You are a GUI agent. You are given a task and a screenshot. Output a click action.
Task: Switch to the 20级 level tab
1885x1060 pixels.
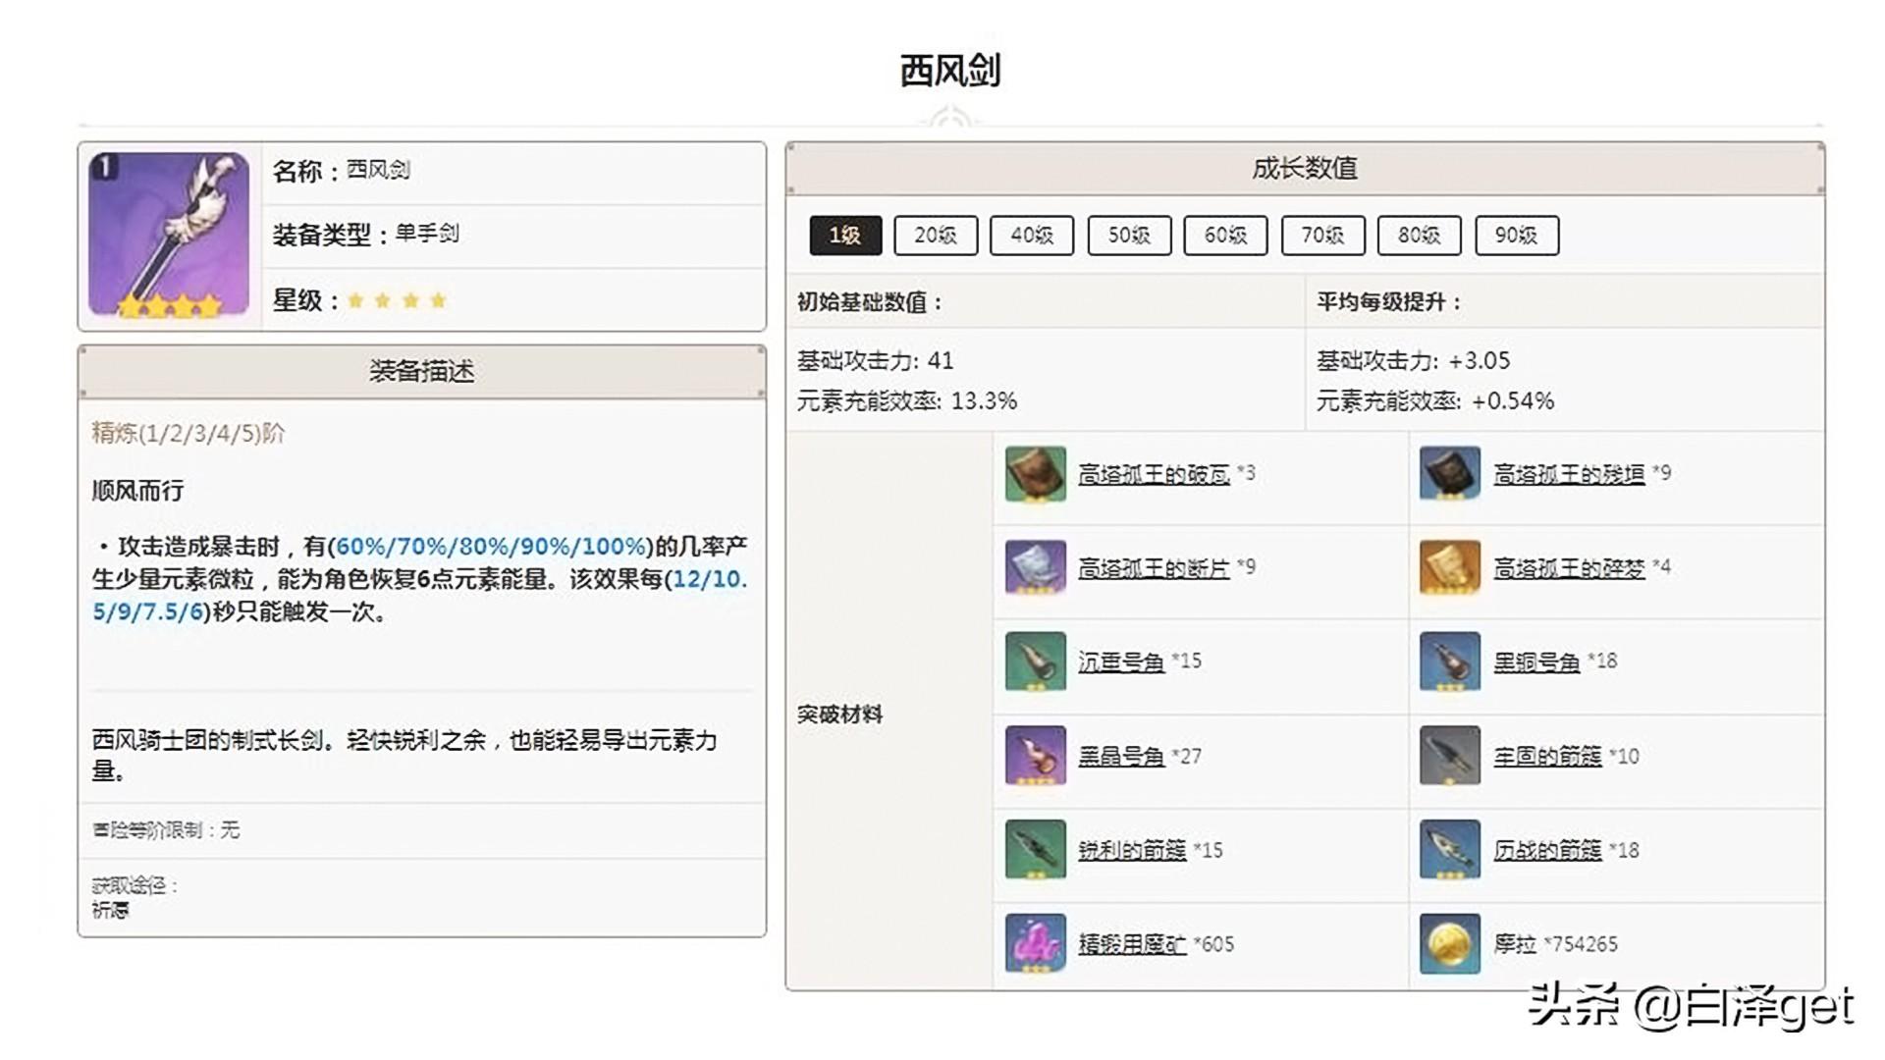tap(935, 236)
